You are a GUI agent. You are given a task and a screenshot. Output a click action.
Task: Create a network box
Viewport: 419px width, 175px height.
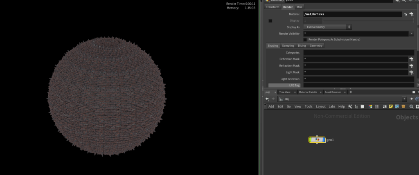pyautogui.click(x=403, y=106)
